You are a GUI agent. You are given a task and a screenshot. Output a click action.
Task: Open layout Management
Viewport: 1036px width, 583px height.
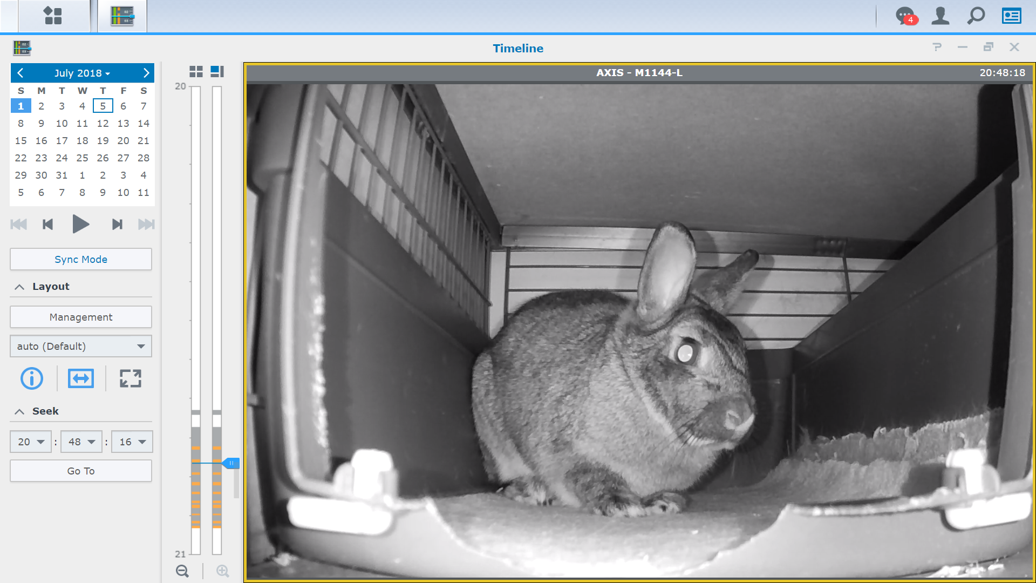point(81,317)
